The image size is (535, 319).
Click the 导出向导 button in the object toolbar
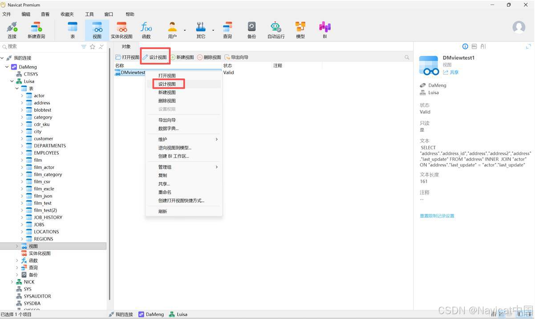click(x=236, y=57)
